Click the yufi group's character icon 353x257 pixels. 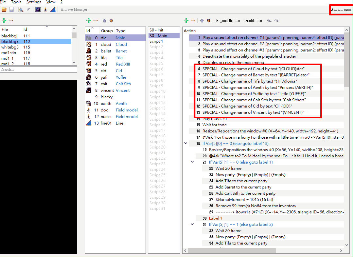[x=89, y=77]
